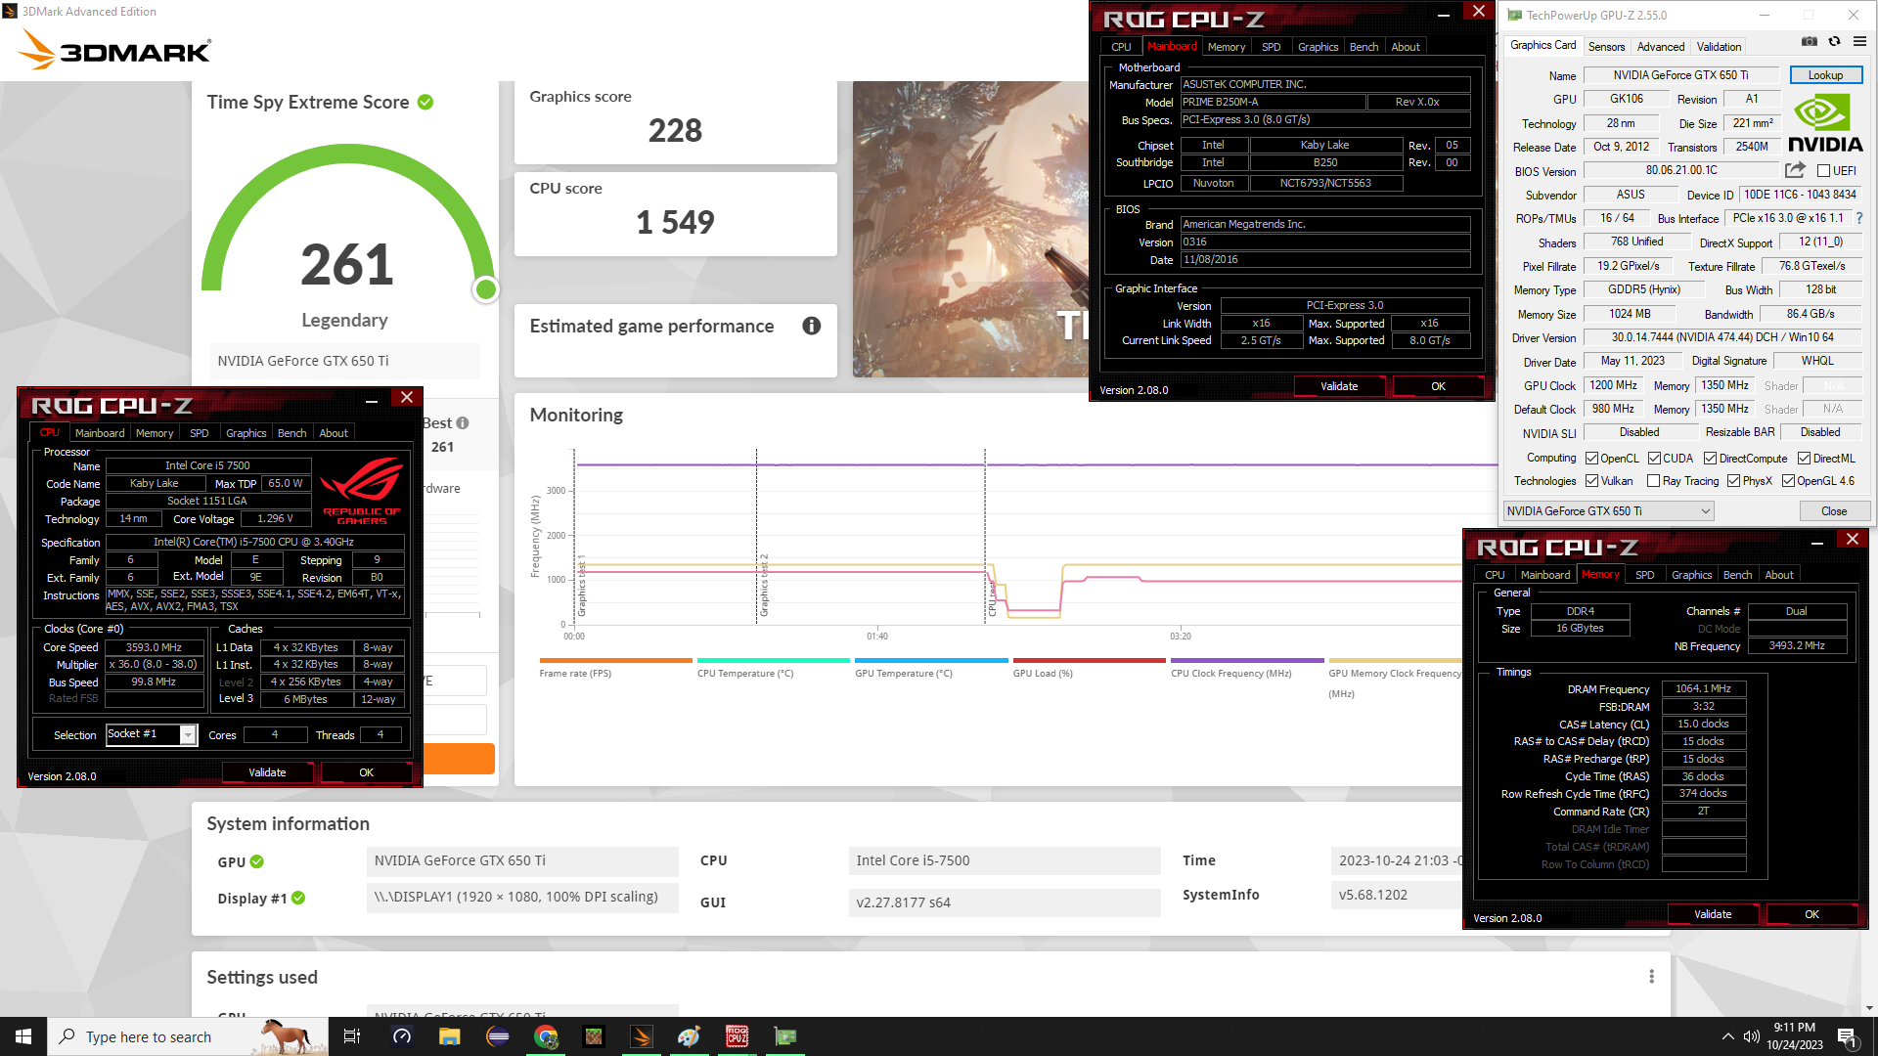Toggle OpenCL checkbox
The image size is (1878, 1056).
(x=1591, y=459)
